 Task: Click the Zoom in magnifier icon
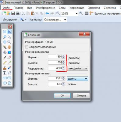pos(81,13)
